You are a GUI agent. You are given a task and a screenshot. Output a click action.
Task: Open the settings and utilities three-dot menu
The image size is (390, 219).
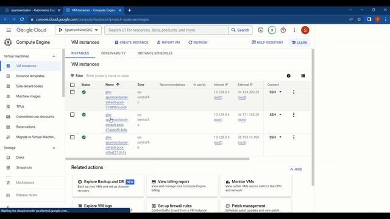[294, 30]
